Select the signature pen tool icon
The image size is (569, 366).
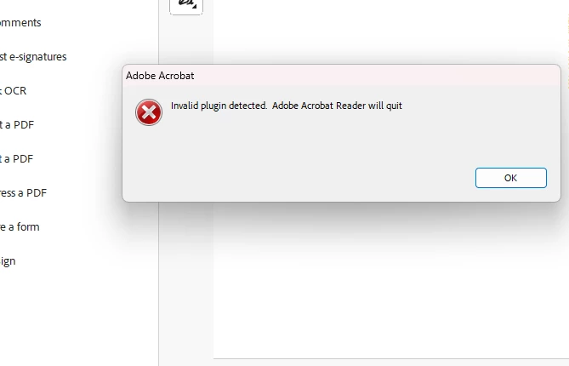tap(186, 4)
